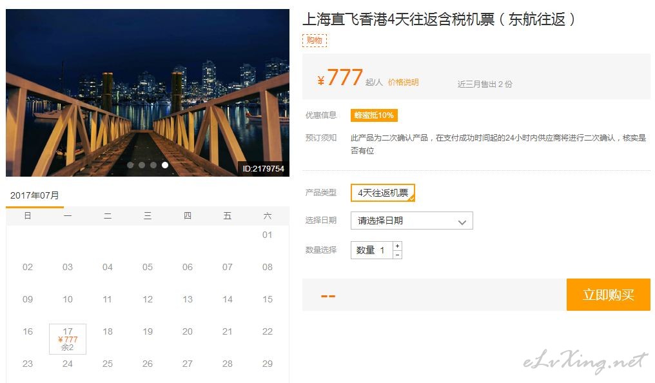Screen dimensions: 655x383
Task: Click the 购物 tag label
Action: (x=315, y=40)
